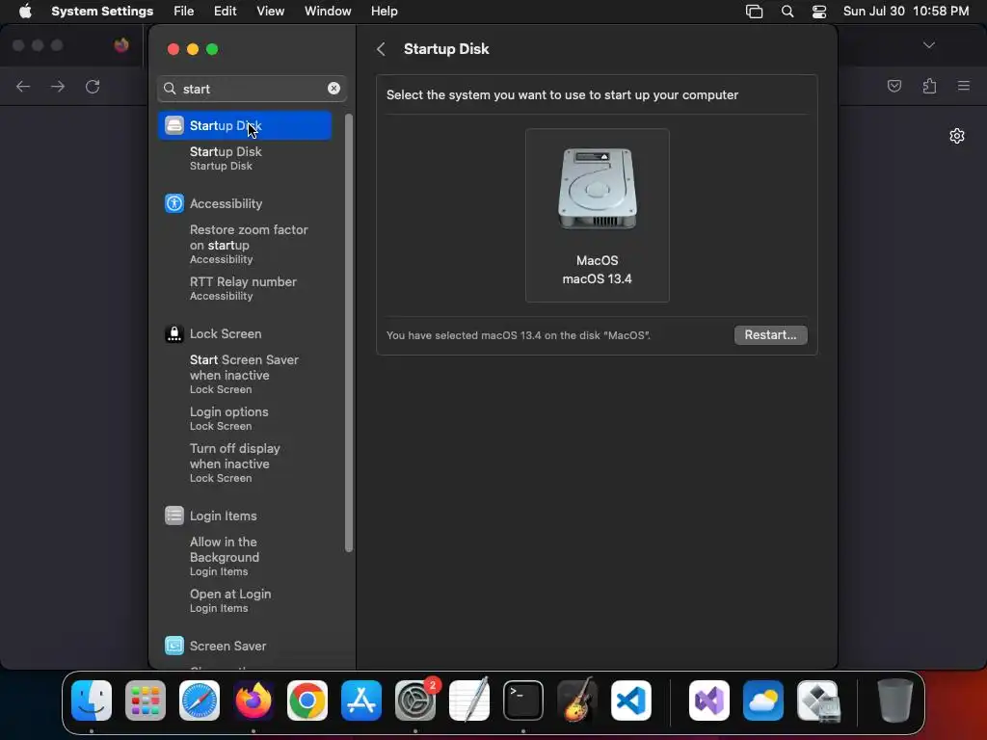Screen dimensions: 987x740
Task: Open the File menu
Action: (x=184, y=12)
